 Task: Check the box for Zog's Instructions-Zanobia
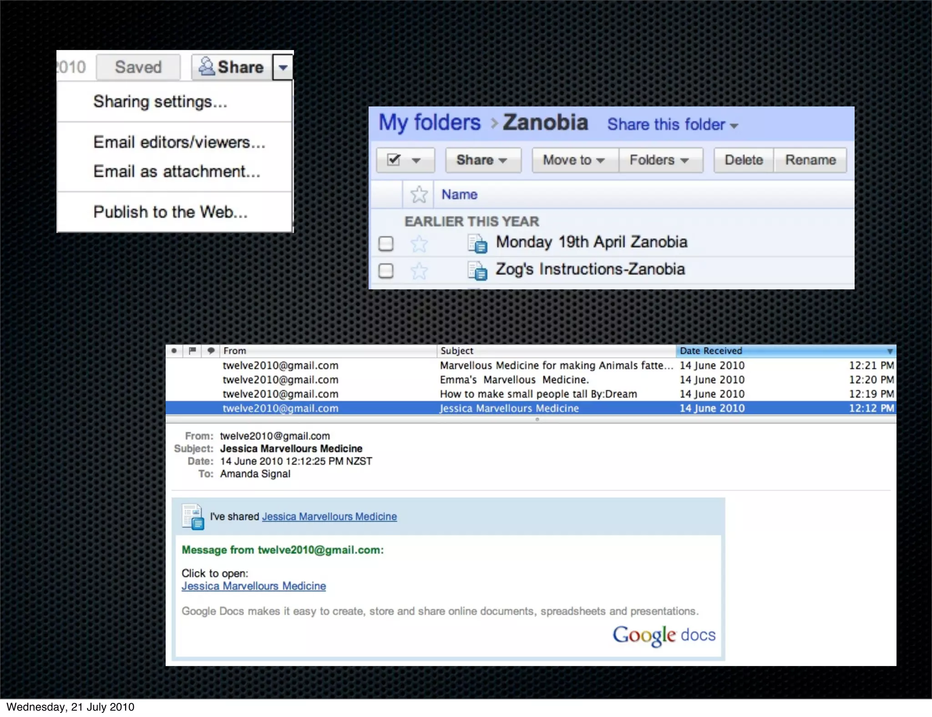coord(386,271)
